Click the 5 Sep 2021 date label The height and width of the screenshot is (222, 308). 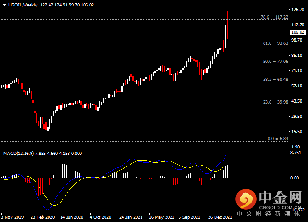[x=189, y=217]
